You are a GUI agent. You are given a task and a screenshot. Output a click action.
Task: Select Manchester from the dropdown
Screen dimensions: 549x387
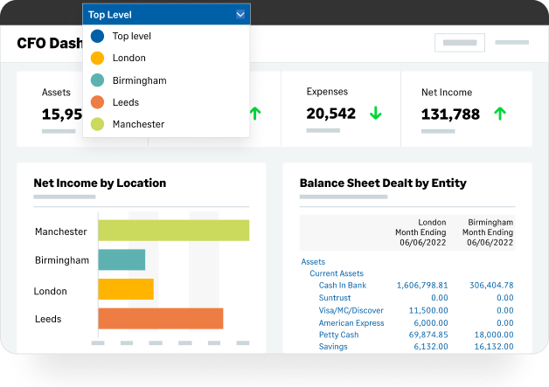point(138,124)
